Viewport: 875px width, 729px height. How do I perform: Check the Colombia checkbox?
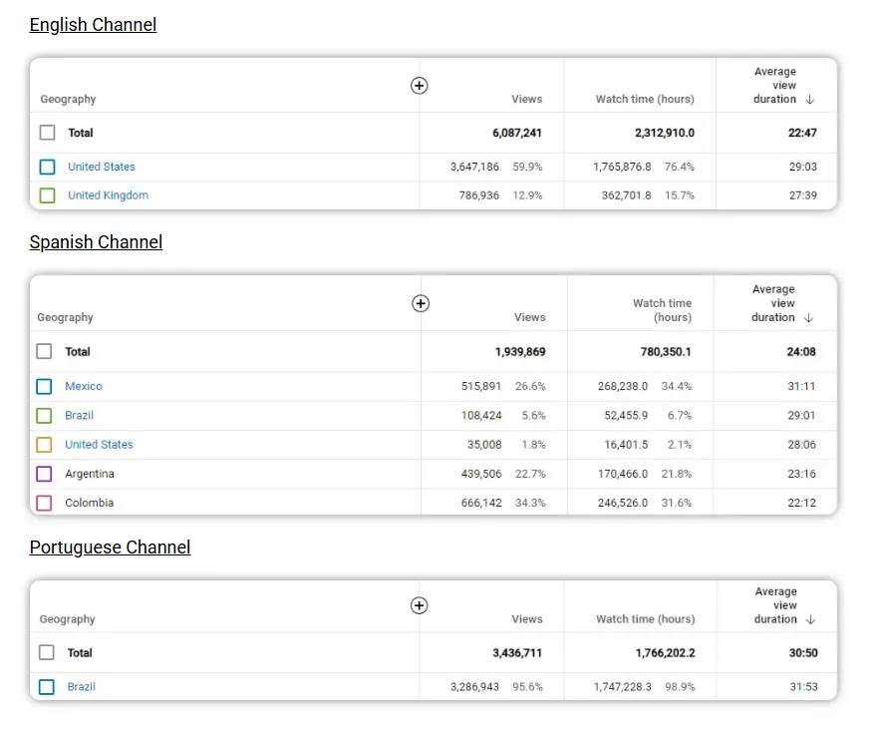(46, 503)
